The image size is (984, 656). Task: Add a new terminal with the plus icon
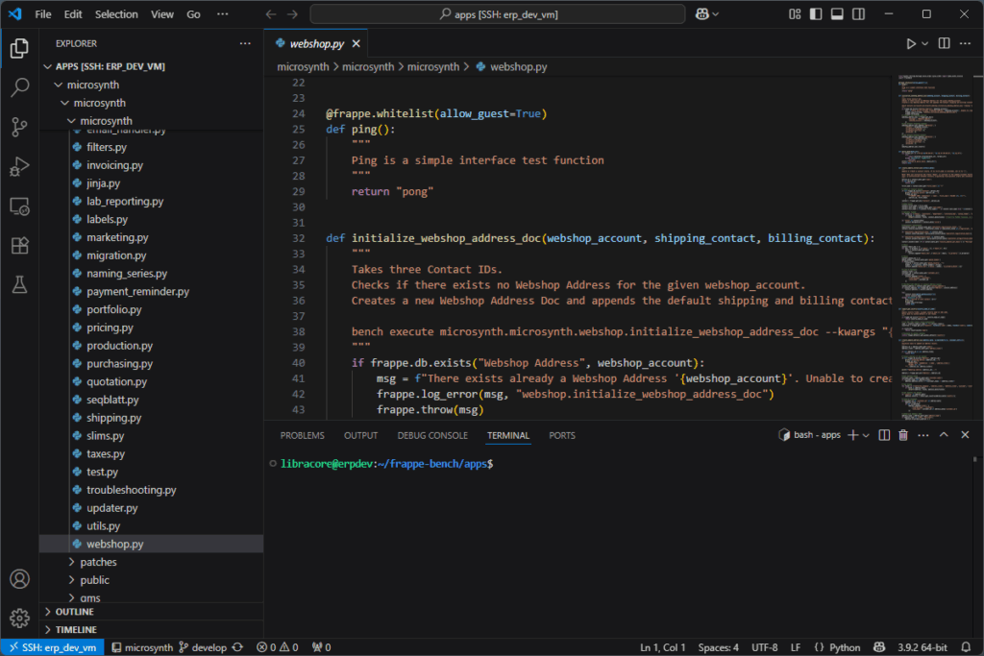[x=853, y=435]
